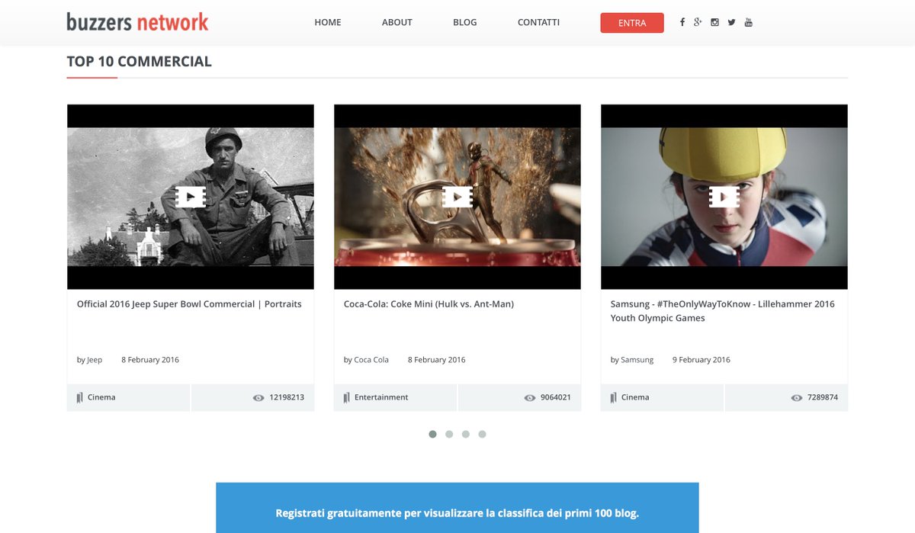Click the views eye icon next to 9064021
The width and height of the screenshot is (915, 533).
pyautogui.click(x=530, y=397)
